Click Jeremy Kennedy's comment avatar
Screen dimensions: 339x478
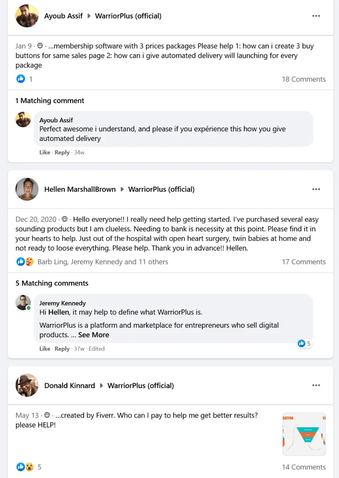23,303
